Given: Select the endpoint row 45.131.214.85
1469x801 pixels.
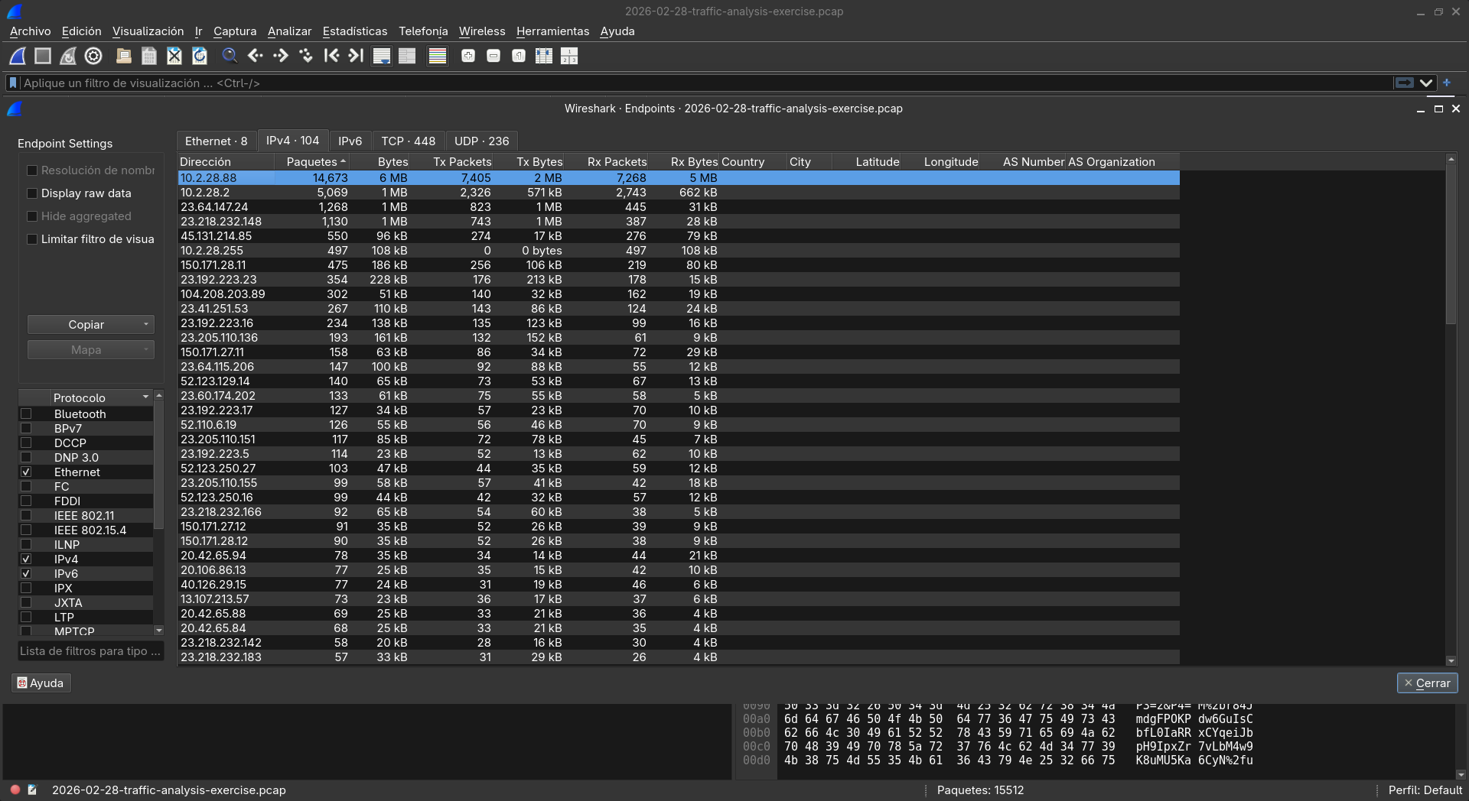Looking at the screenshot, I should point(679,235).
